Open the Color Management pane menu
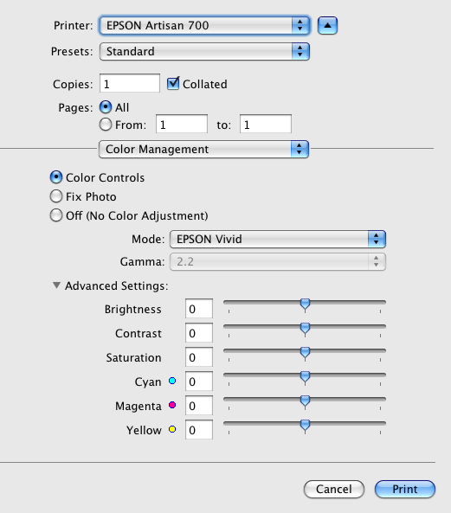Screen dimensions: 451x513 coord(203,149)
